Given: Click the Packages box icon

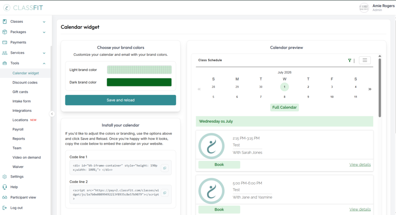Looking at the screenshot, I should point(5,32).
